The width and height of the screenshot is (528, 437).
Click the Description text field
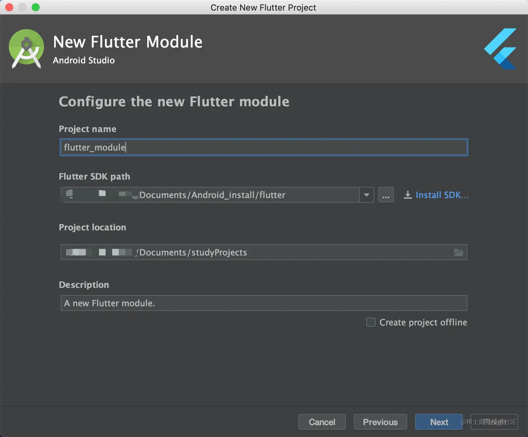tap(264, 303)
